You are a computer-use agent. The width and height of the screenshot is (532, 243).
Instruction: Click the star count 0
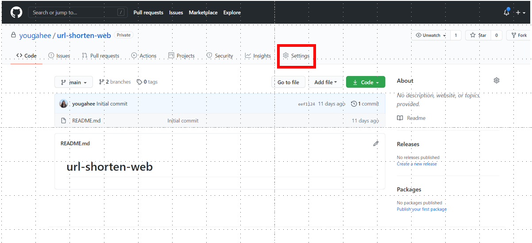[496, 35]
